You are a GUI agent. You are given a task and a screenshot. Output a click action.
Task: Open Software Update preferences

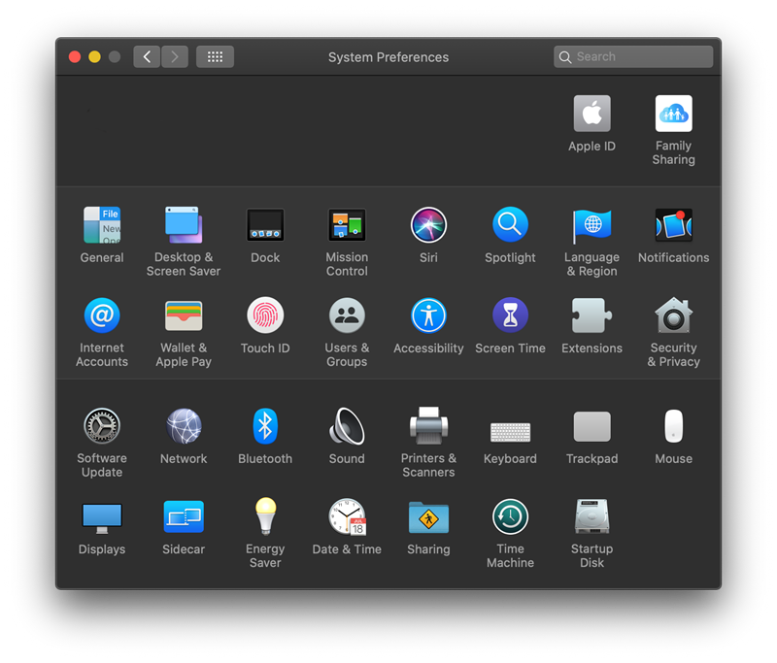(x=102, y=426)
